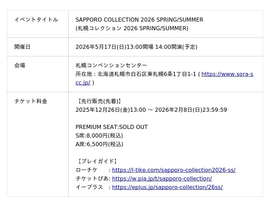
Task: Click the 所在地 address text
Action: point(136,74)
